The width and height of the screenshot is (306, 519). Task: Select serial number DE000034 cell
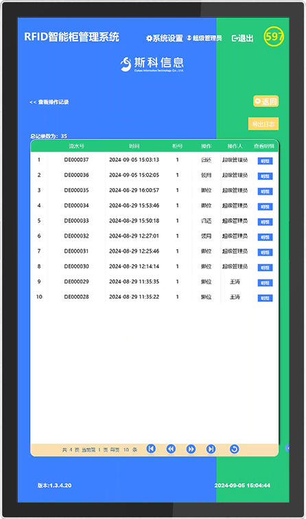click(76, 205)
